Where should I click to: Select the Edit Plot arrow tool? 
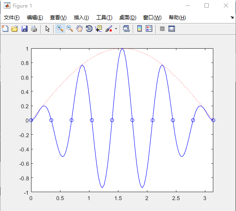pyautogui.click(x=47, y=29)
